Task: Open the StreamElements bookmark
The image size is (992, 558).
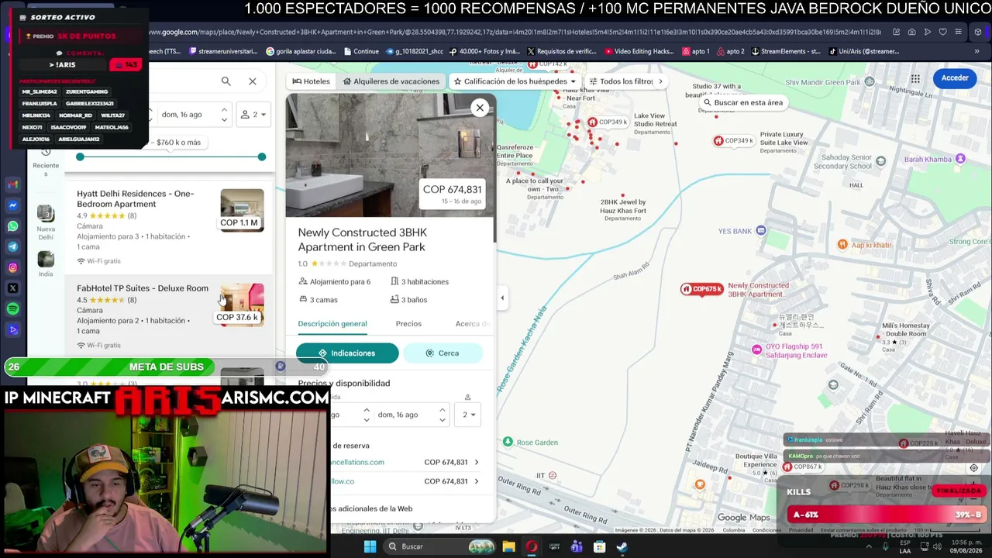Action: 785,51
